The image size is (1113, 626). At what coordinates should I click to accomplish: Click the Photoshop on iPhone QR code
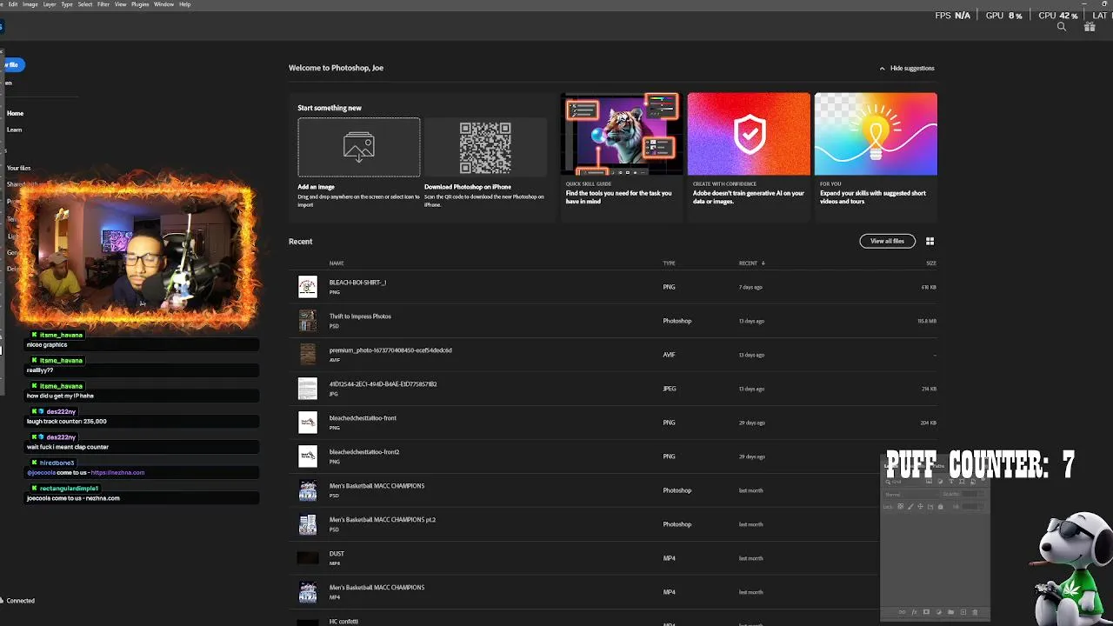485,148
